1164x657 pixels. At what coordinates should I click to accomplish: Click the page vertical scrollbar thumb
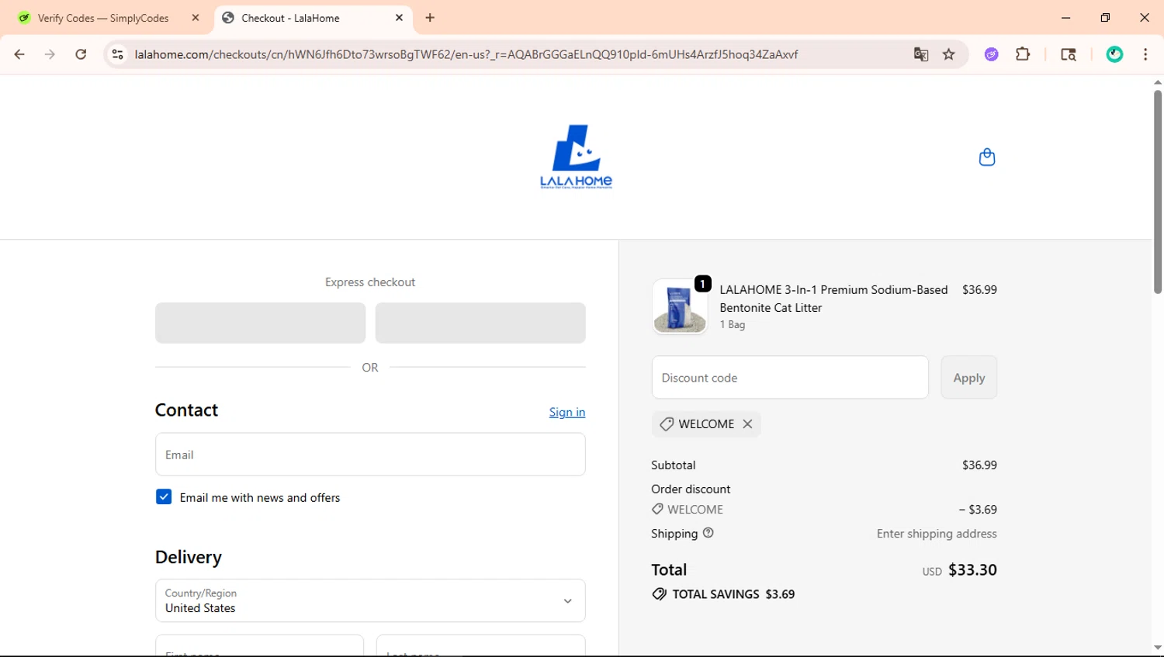click(1157, 192)
